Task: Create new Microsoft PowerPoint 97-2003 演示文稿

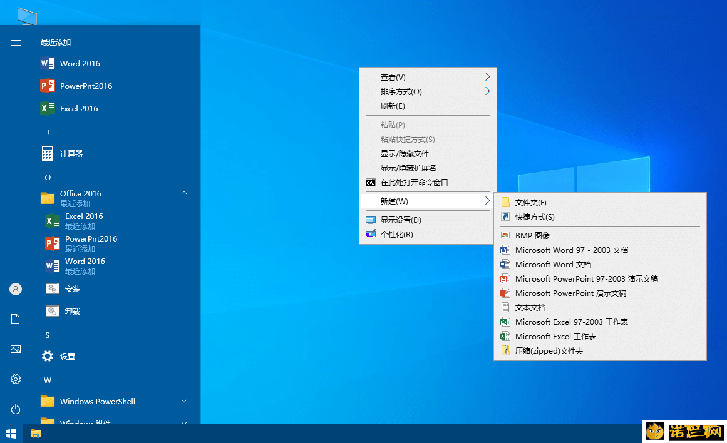Action: click(x=600, y=278)
